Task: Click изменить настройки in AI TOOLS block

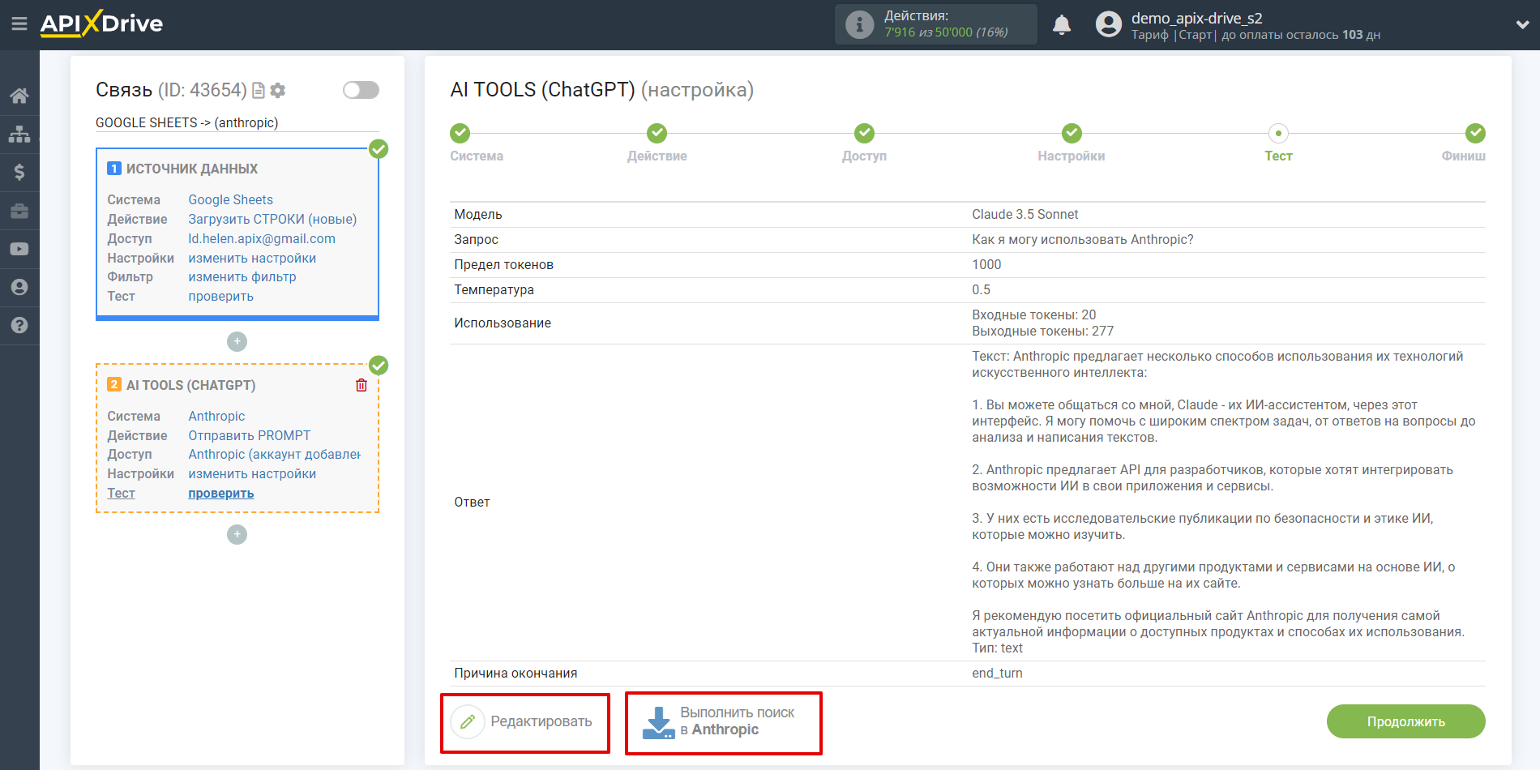Action: point(252,473)
